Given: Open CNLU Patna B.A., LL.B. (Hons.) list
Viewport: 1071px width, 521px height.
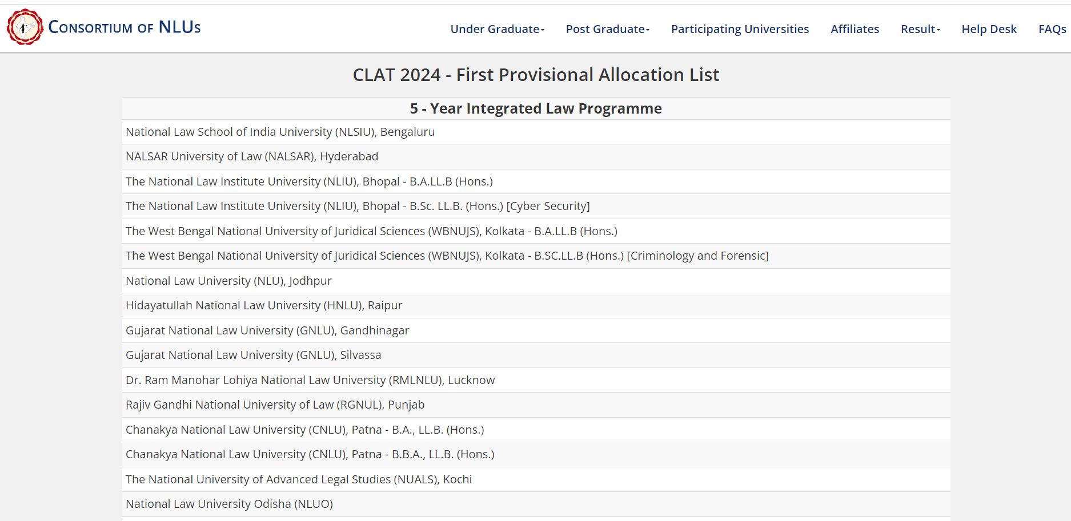Looking at the screenshot, I should (305, 430).
